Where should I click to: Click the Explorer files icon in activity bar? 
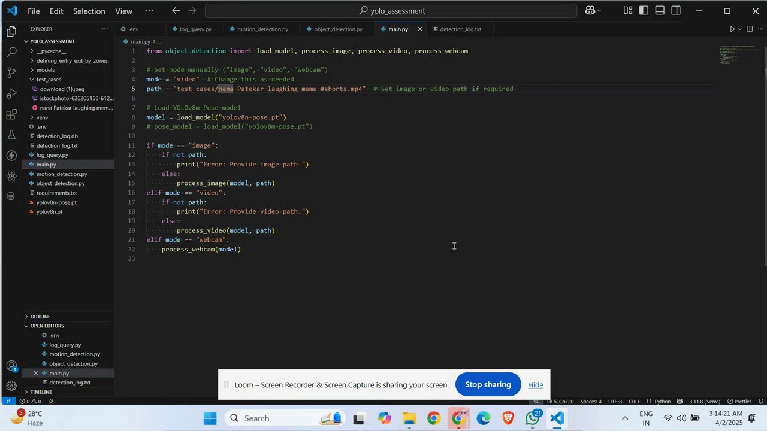pos(11,32)
